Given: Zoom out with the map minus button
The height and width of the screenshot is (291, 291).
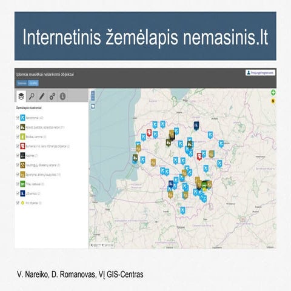Looking at the screenshot, I should click(x=93, y=98).
